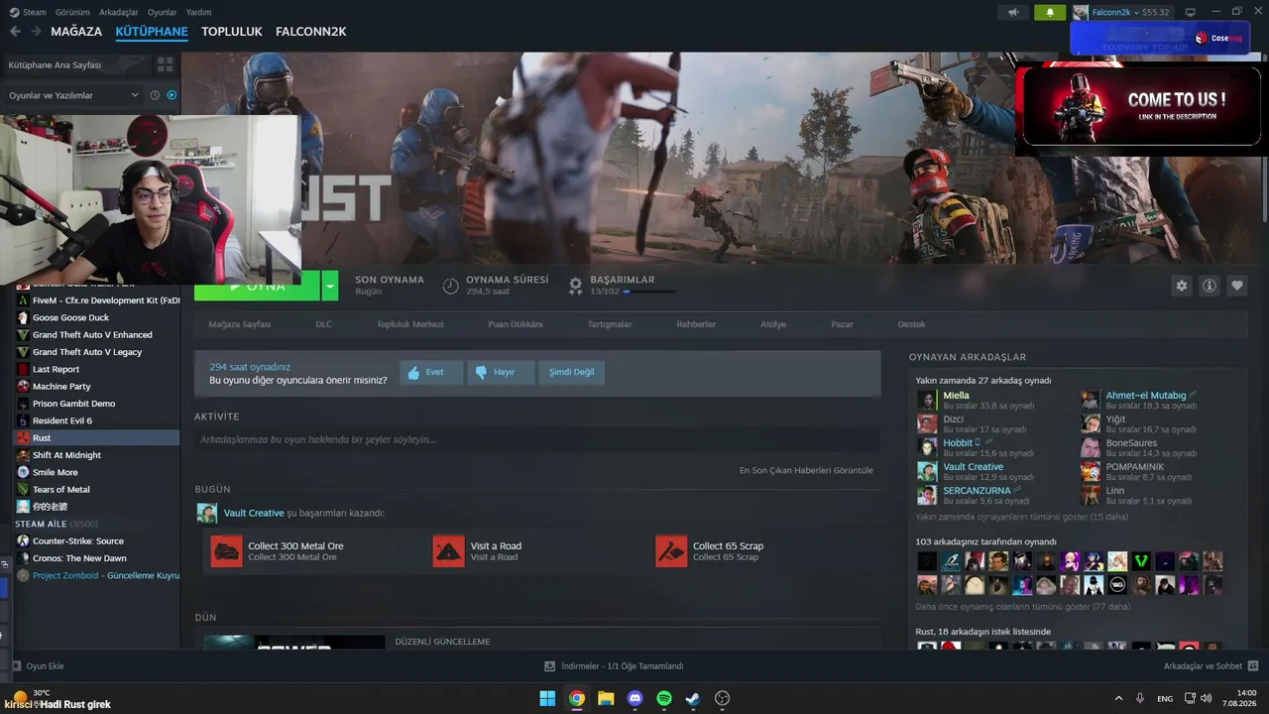Open Collect 65 Scrap achievement icon

(x=671, y=551)
